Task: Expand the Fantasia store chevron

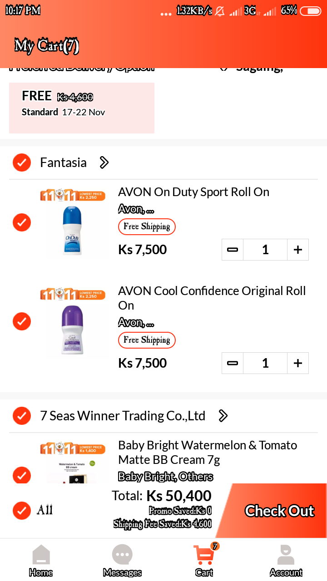Action: coord(104,162)
